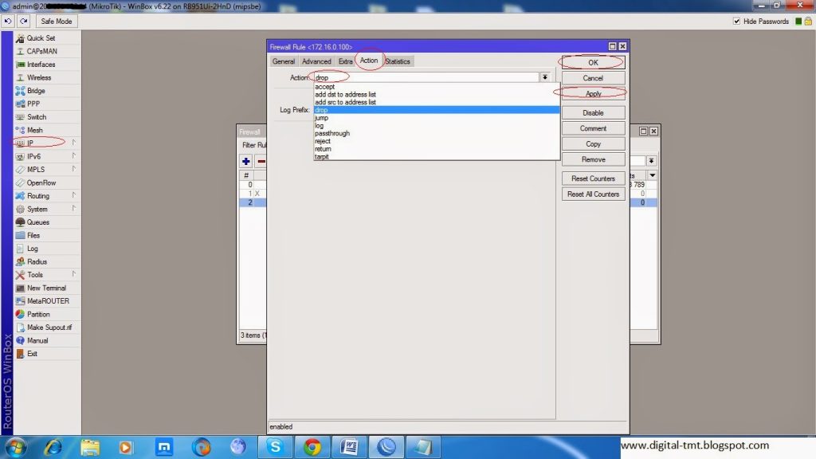Switch to the Advanced tab
The height and width of the screenshot is (459, 816).
coord(316,61)
